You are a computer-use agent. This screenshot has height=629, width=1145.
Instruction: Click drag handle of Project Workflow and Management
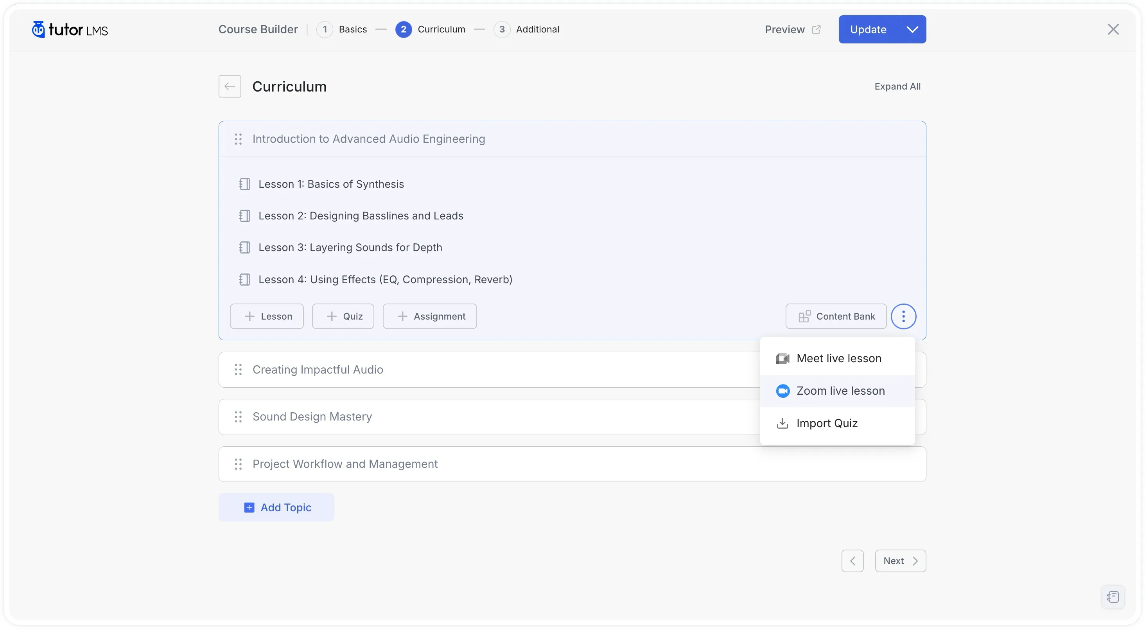(238, 464)
